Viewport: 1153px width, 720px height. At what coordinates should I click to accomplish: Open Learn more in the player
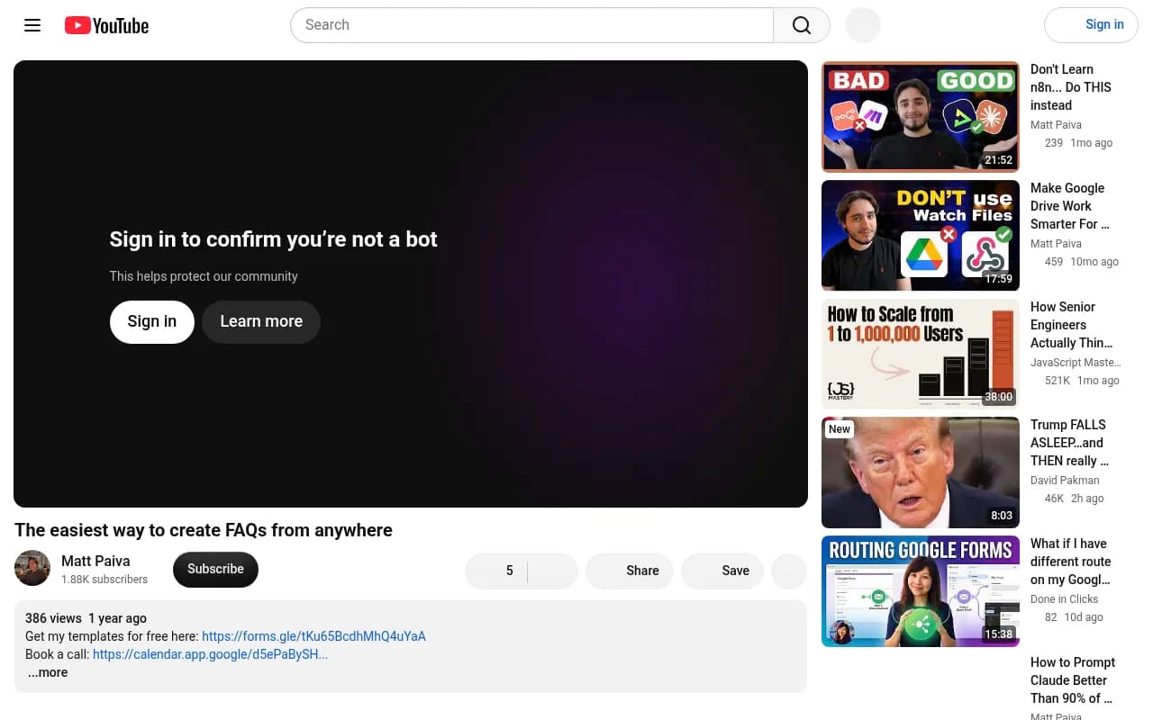[x=261, y=322]
